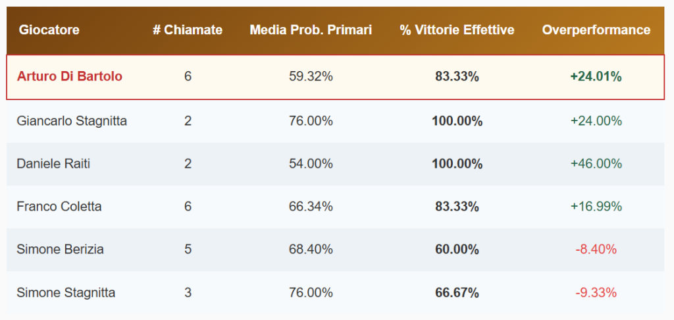Screen dimensions: 674x320
Task: Click the Franco Coletta name cell
Action: [59, 207]
